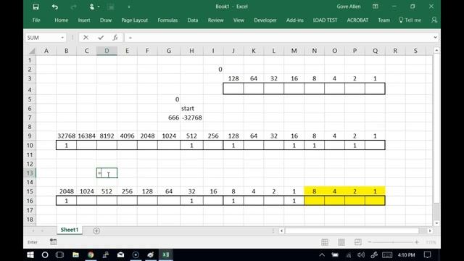Open the Windows Start menu

tap(30, 254)
